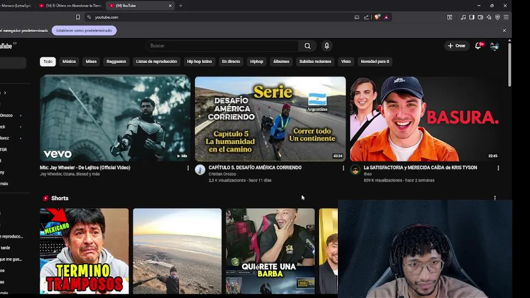530x298 pixels.
Task: Open Crear video menu
Action: tap(457, 46)
